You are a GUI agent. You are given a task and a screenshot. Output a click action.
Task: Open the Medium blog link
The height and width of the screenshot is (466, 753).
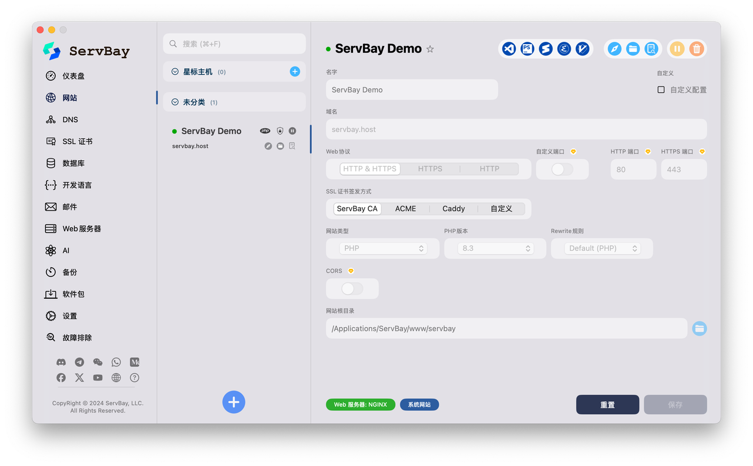tap(135, 362)
